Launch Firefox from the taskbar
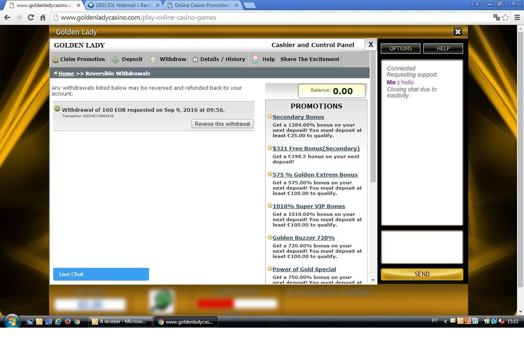 point(68,322)
